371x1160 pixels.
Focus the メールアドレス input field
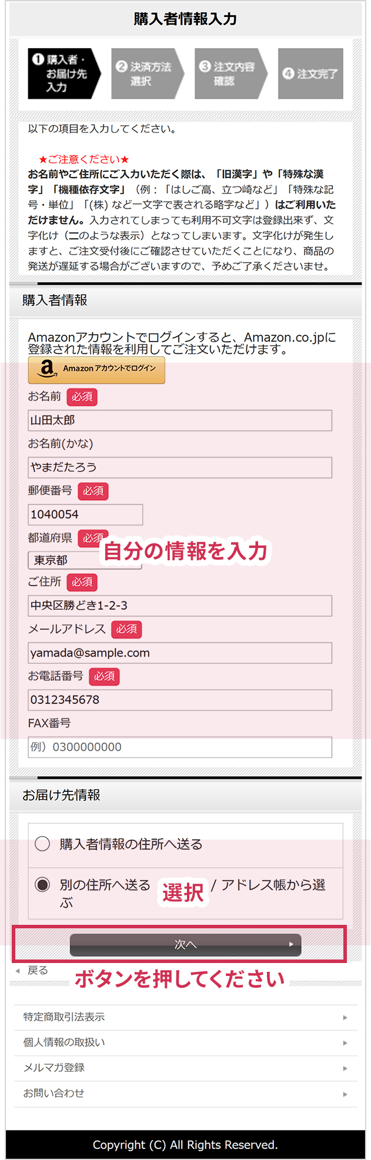pos(180,653)
